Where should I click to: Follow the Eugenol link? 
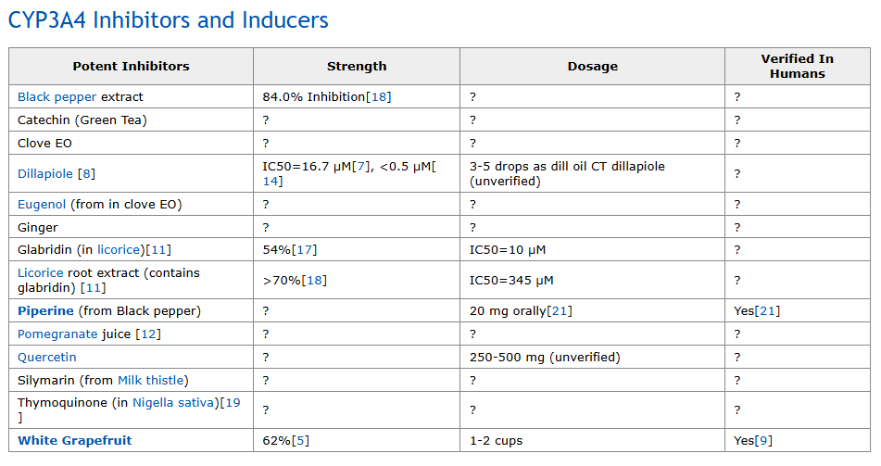[x=42, y=204]
